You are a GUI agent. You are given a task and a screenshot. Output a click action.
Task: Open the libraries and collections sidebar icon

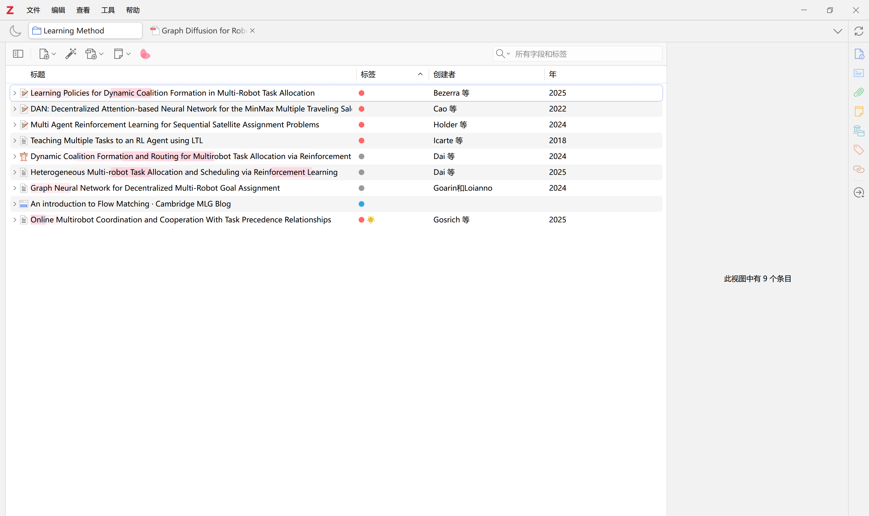(859, 131)
